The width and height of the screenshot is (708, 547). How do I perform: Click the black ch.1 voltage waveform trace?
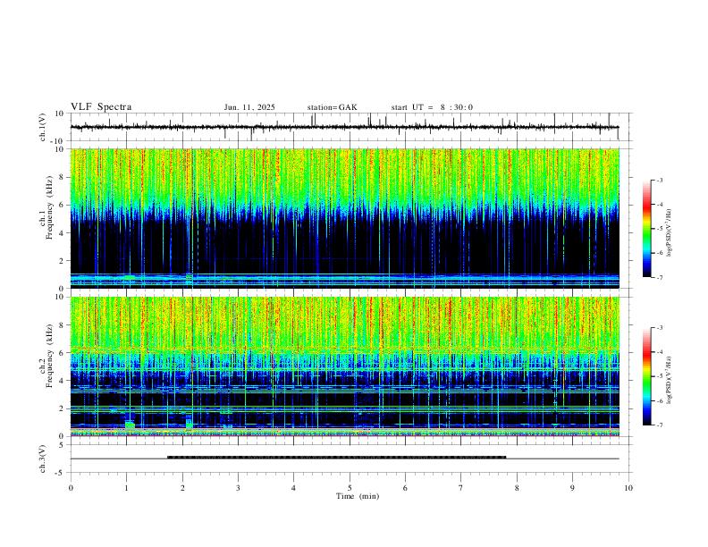344,127
